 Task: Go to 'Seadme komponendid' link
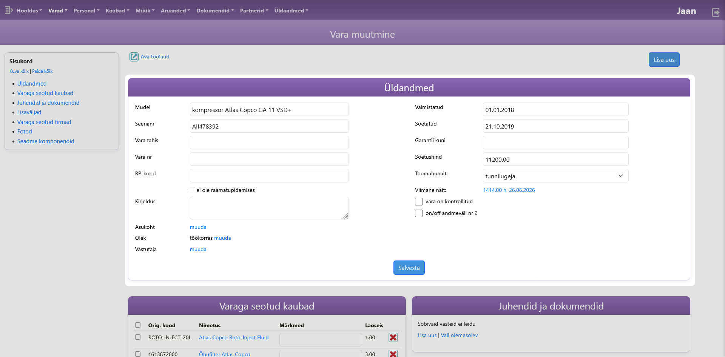(x=46, y=141)
